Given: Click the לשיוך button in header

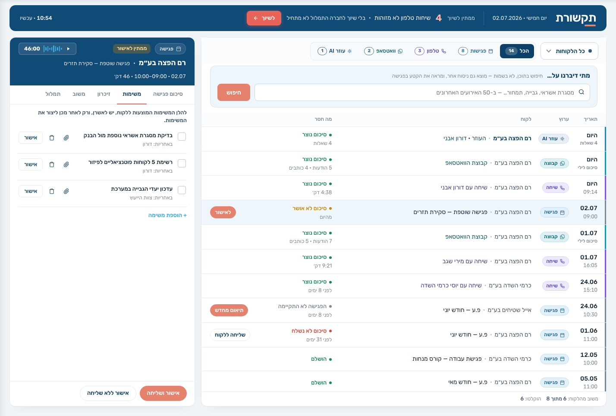Looking at the screenshot, I should point(264,18).
